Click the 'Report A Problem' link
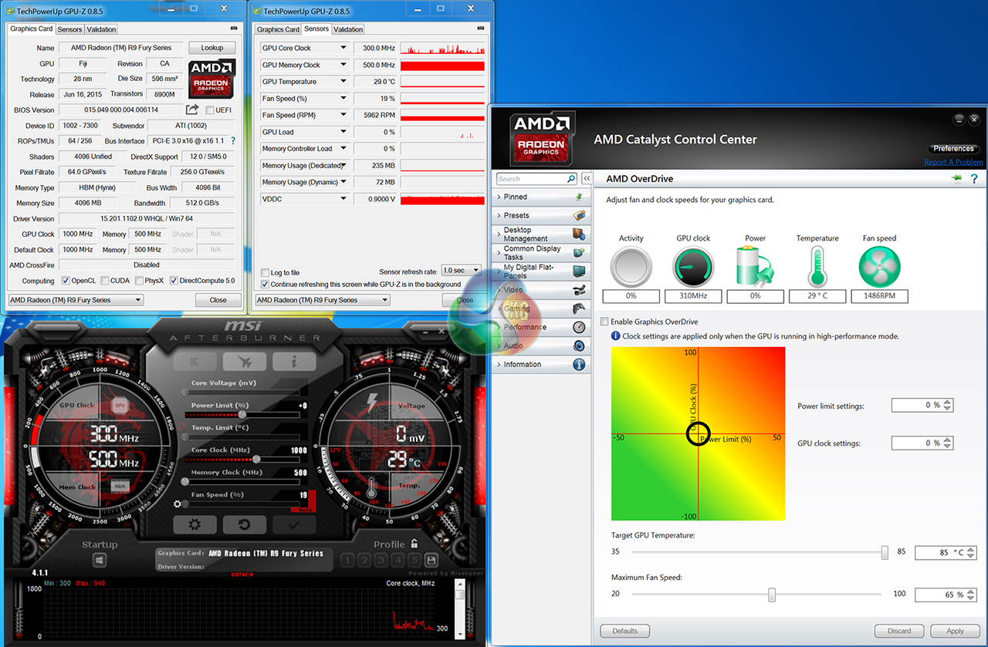988x647 pixels. (953, 162)
